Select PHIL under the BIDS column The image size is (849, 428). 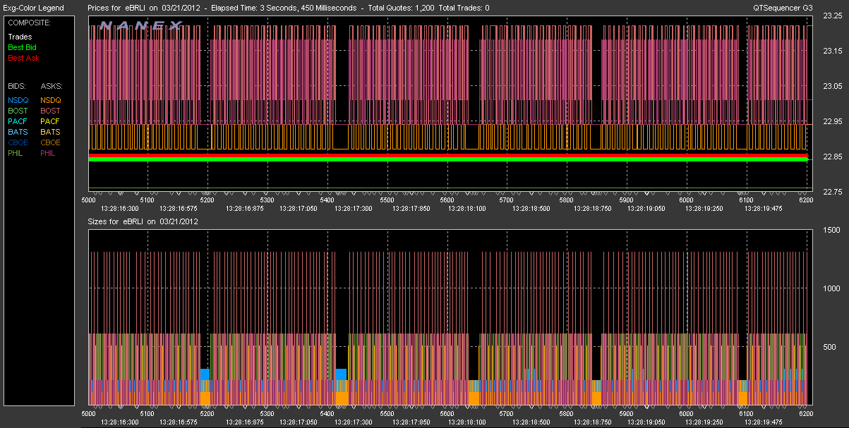click(16, 153)
